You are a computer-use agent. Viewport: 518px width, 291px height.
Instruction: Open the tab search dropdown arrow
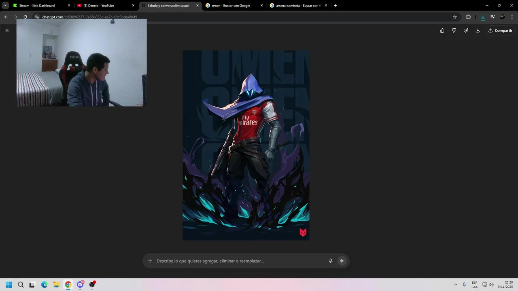click(5, 6)
